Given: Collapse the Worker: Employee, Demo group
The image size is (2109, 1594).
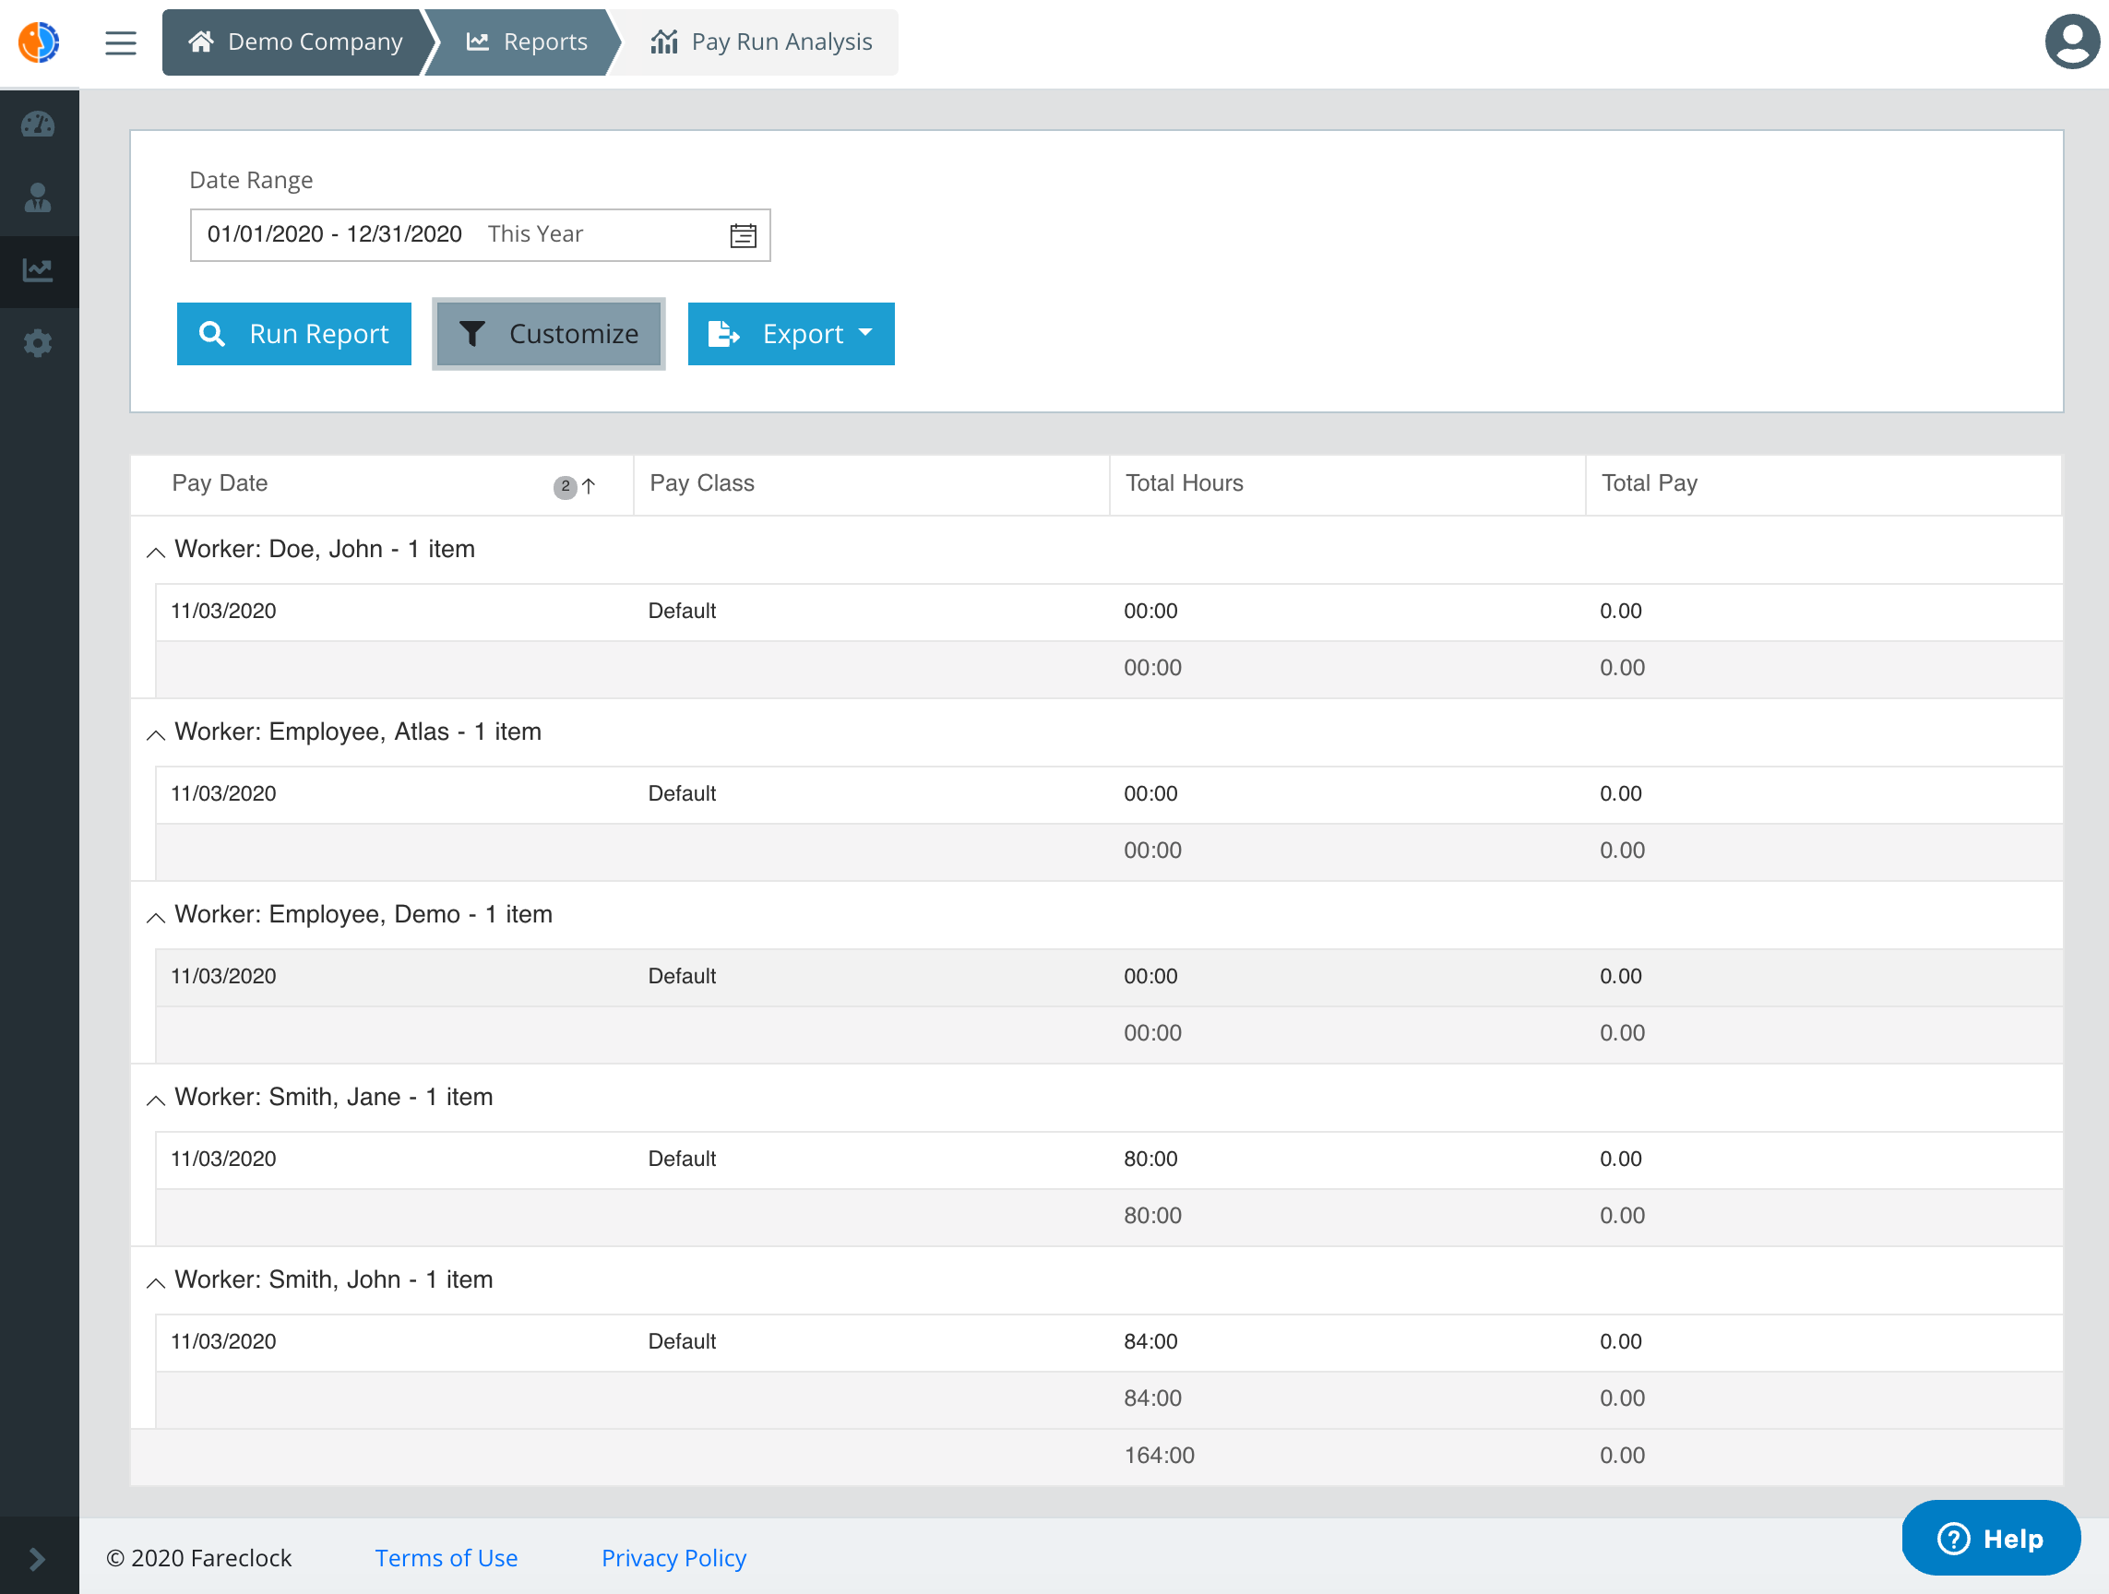Looking at the screenshot, I should coord(155,917).
